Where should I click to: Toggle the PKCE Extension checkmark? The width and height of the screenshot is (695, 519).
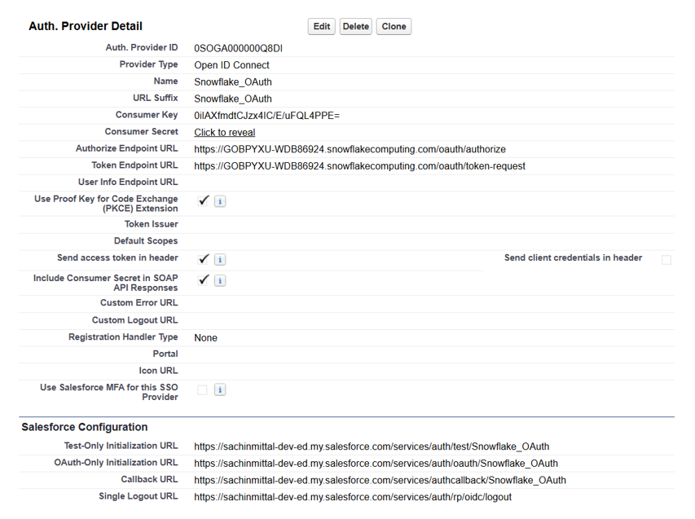tap(204, 200)
